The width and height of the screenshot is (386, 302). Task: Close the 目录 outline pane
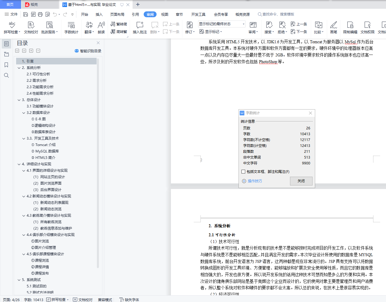pos(98,43)
